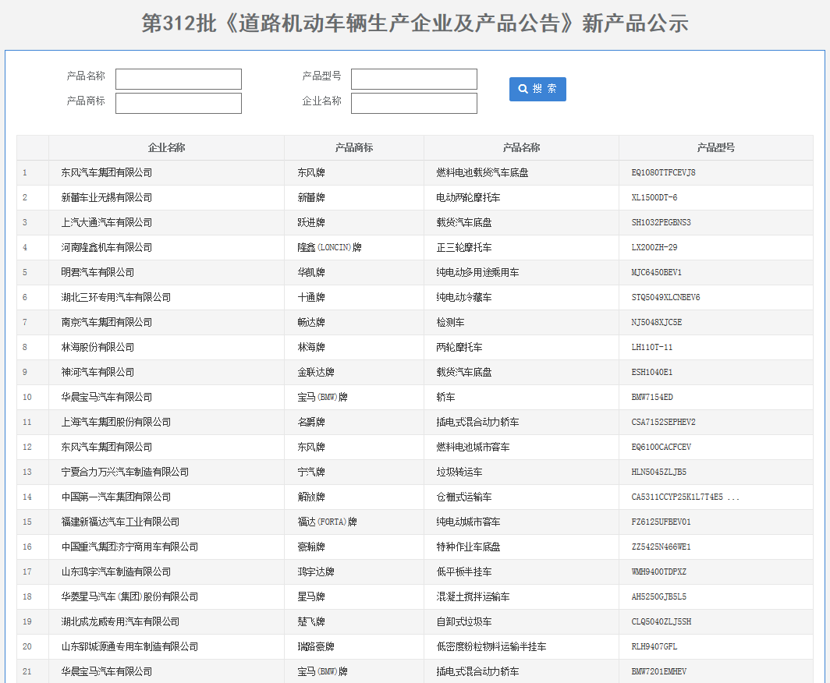Click 混凝土搅拌运输车 product name cell
Viewport: 830px width, 683px height.
click(x=473, y=596)
